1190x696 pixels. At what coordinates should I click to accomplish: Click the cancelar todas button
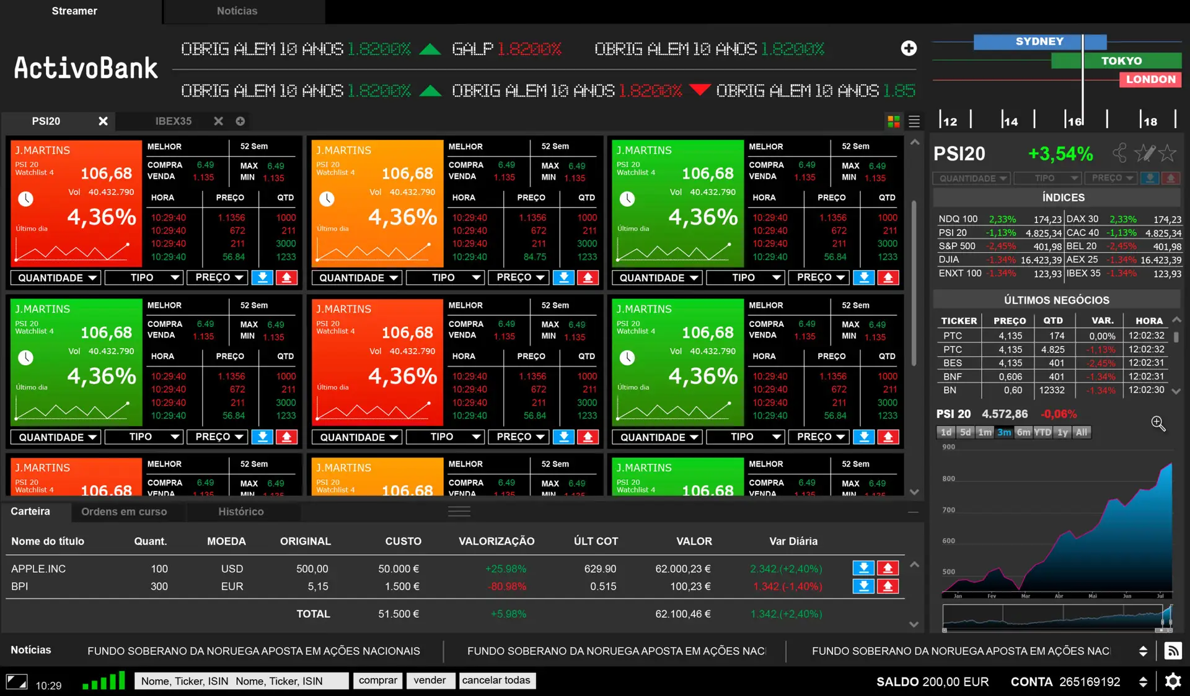(496, 681)
